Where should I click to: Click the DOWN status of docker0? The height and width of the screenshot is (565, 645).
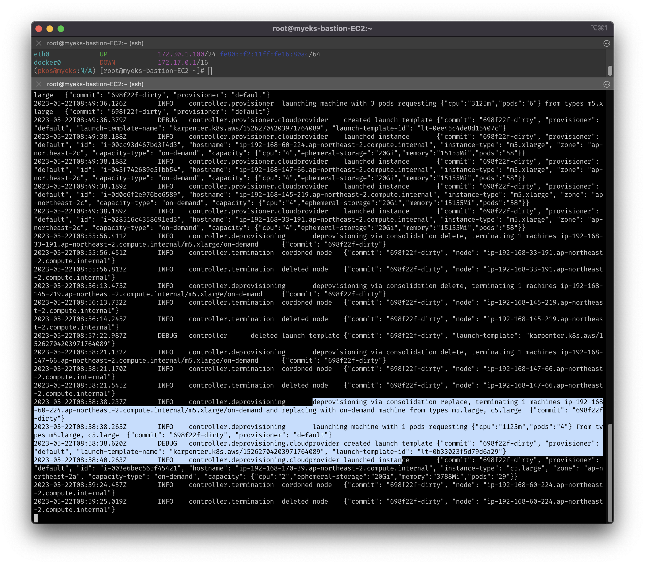(x=107, y=62)
